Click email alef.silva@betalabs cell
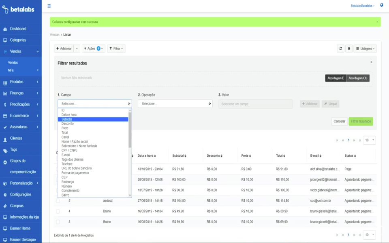 pos(325,169)
